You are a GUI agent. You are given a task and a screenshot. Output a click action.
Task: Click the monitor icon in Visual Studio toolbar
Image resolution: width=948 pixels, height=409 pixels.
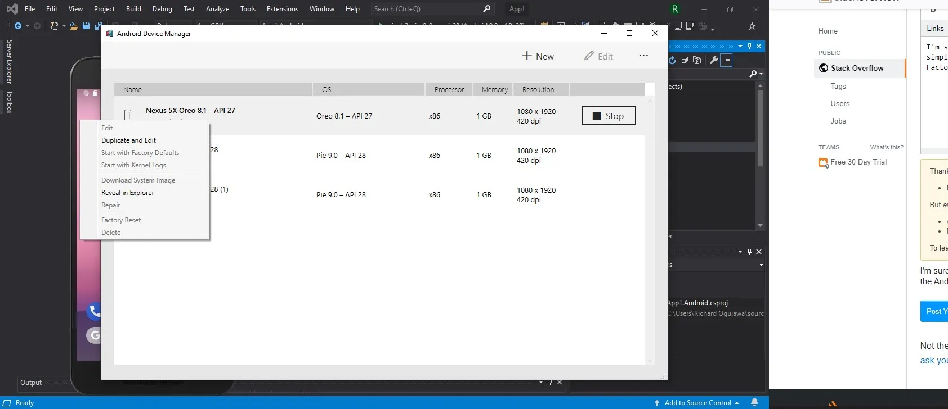point(678,26)
